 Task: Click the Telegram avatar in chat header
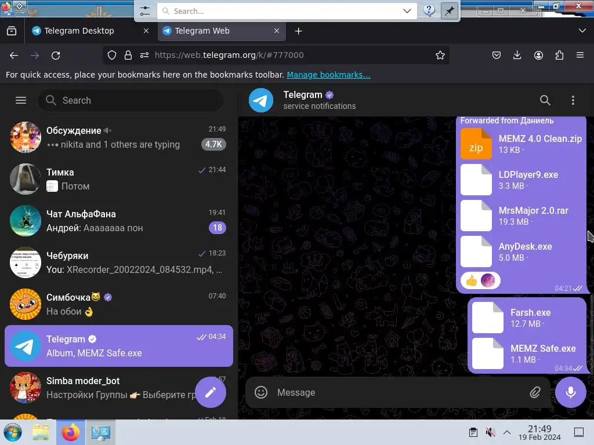click(x=260, y=100)
